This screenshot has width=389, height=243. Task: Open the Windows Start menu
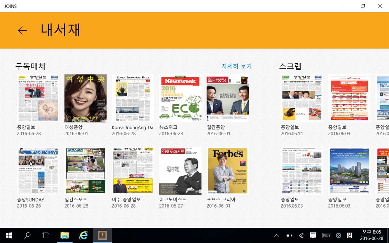tap(9, 235)
